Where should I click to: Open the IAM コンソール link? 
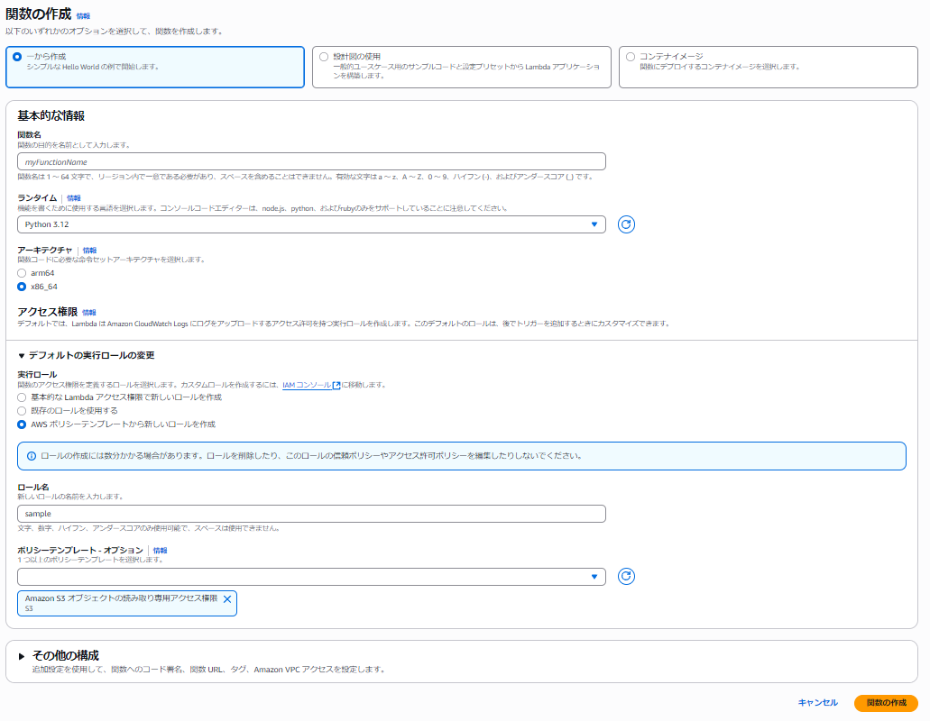307,385
